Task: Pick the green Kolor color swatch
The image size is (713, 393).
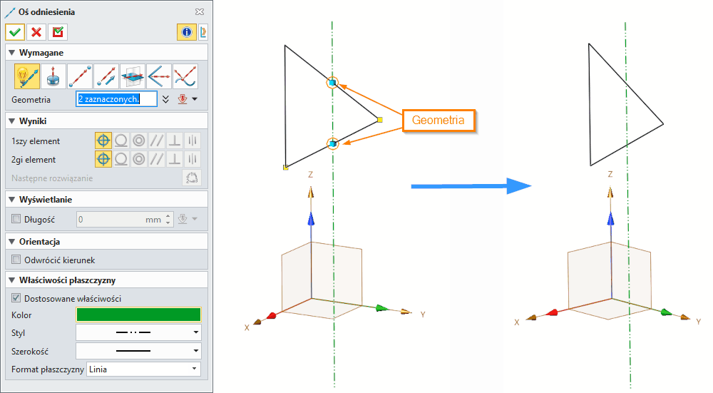Action: 139,315
